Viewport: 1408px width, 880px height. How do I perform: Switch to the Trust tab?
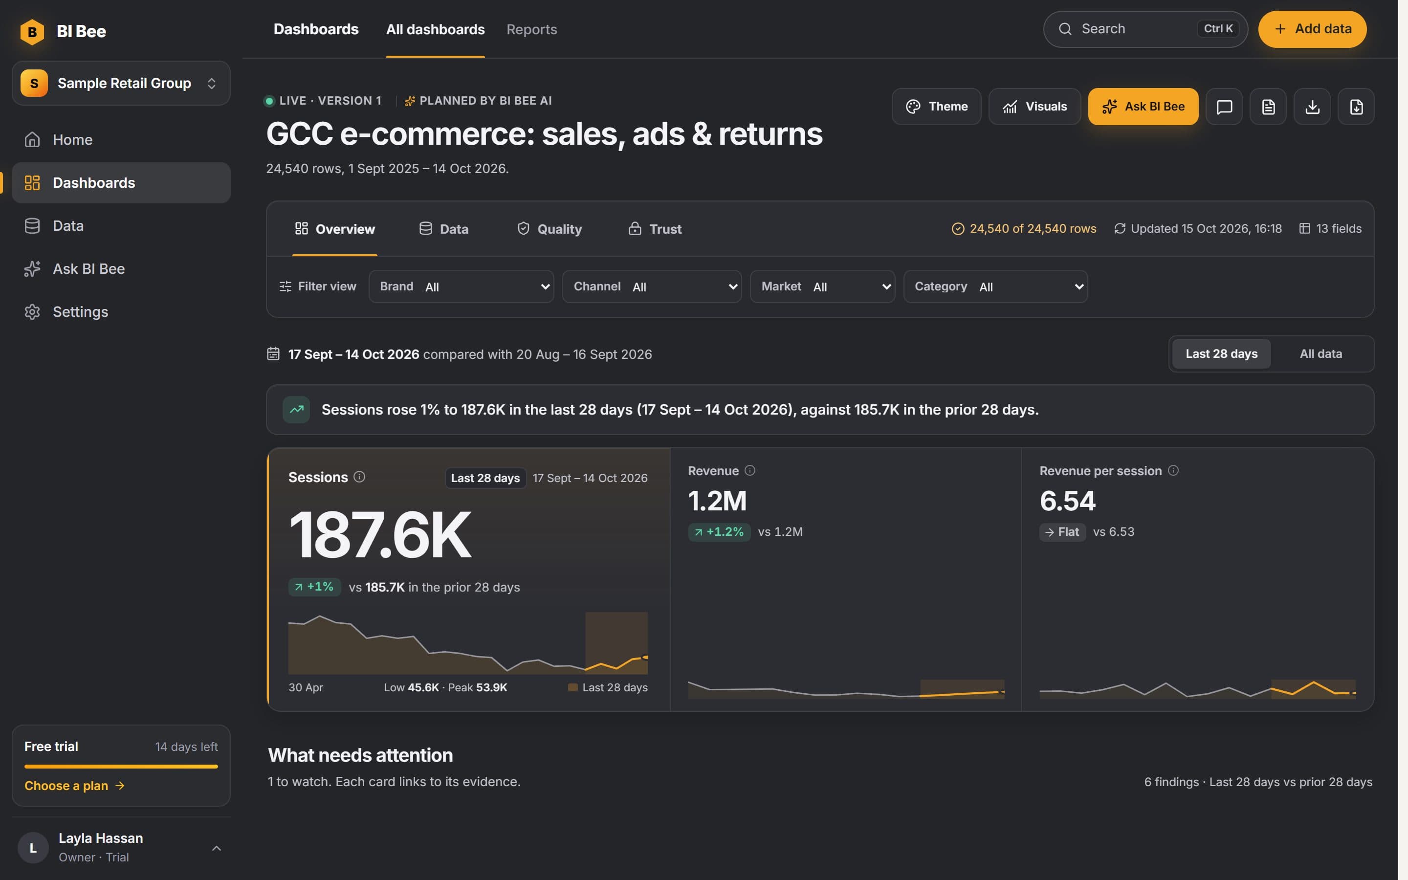pyautogui.click(x=655, y=229)
